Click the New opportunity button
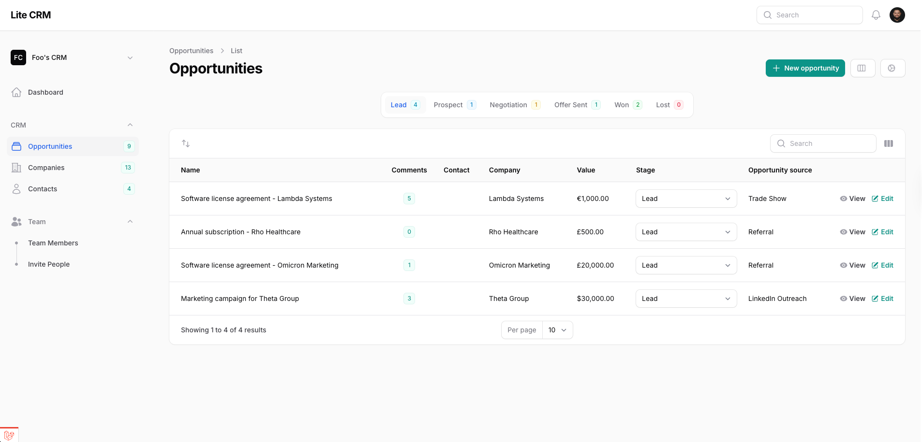The width and height of the screenshot is (922, 442). [x=805, y=68]
